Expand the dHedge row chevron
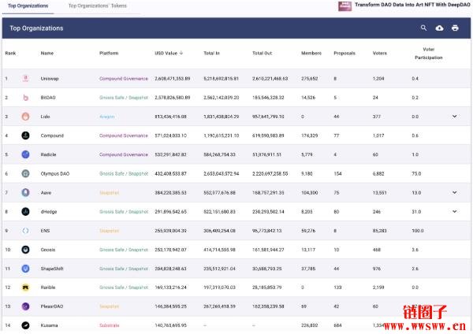The width and height of the screenshot is (473, 334). click(454, 211)
